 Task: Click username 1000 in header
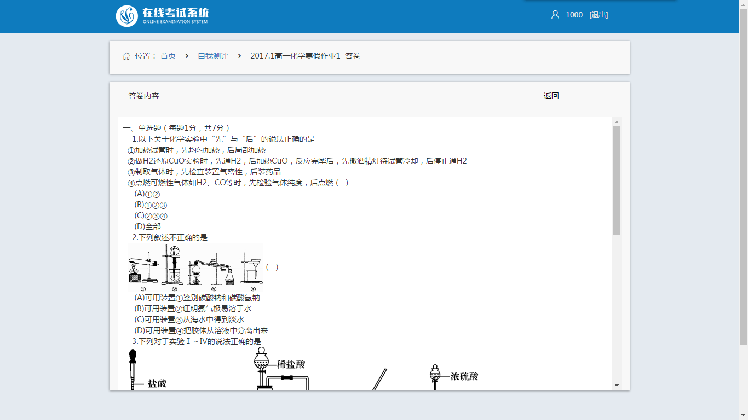tap(574, 15)
